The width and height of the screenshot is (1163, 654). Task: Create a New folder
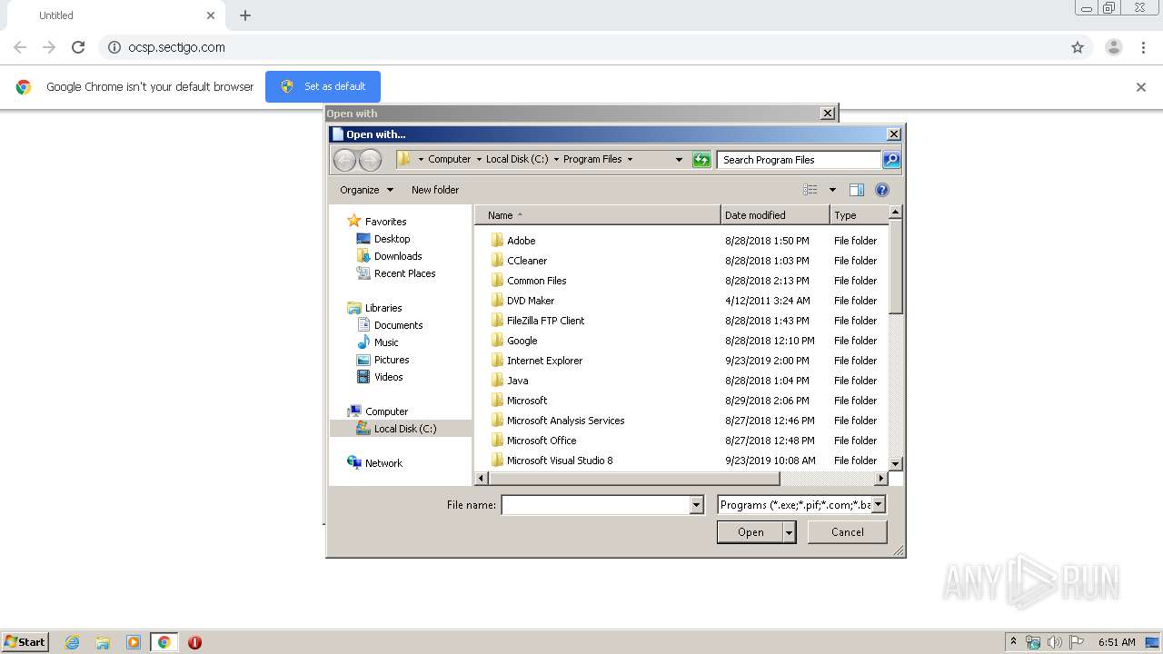[435, 190]
